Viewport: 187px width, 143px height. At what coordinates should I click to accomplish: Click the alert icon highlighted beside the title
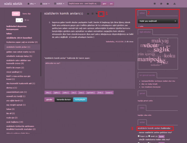101,14
